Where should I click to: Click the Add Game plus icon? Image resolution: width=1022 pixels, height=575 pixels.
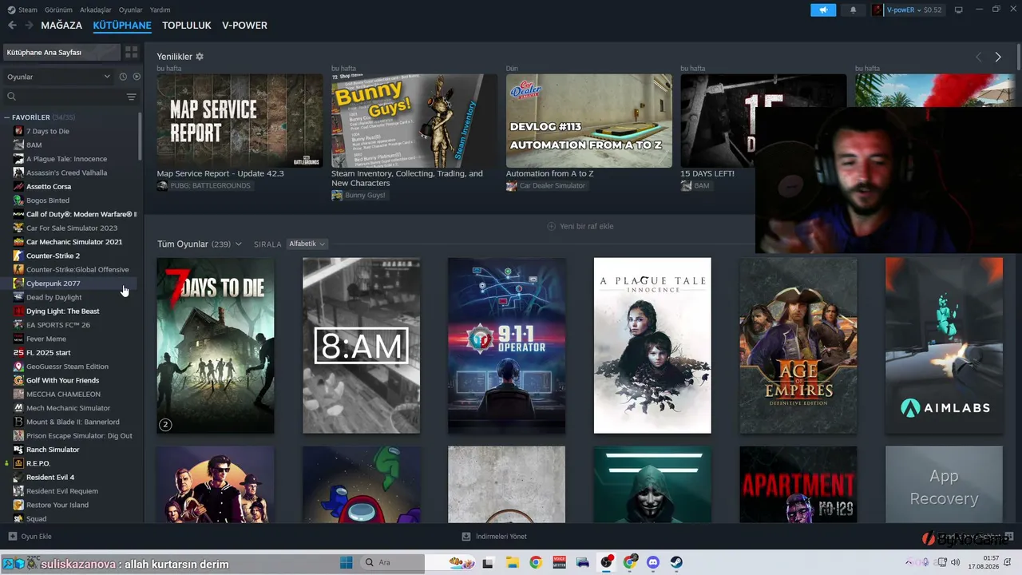click(12, 537)
